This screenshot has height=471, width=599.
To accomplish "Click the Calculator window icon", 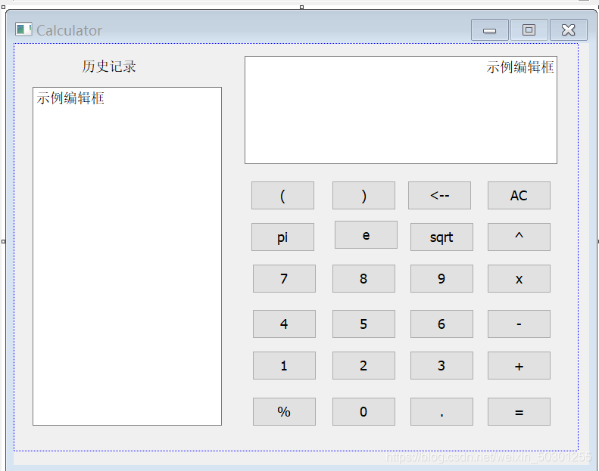I will pos(23,29).
